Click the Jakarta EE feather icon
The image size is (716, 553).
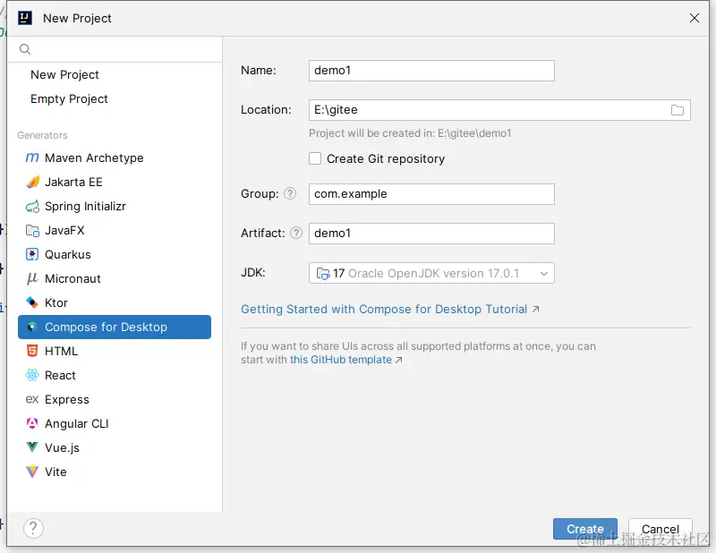(32, 183)
